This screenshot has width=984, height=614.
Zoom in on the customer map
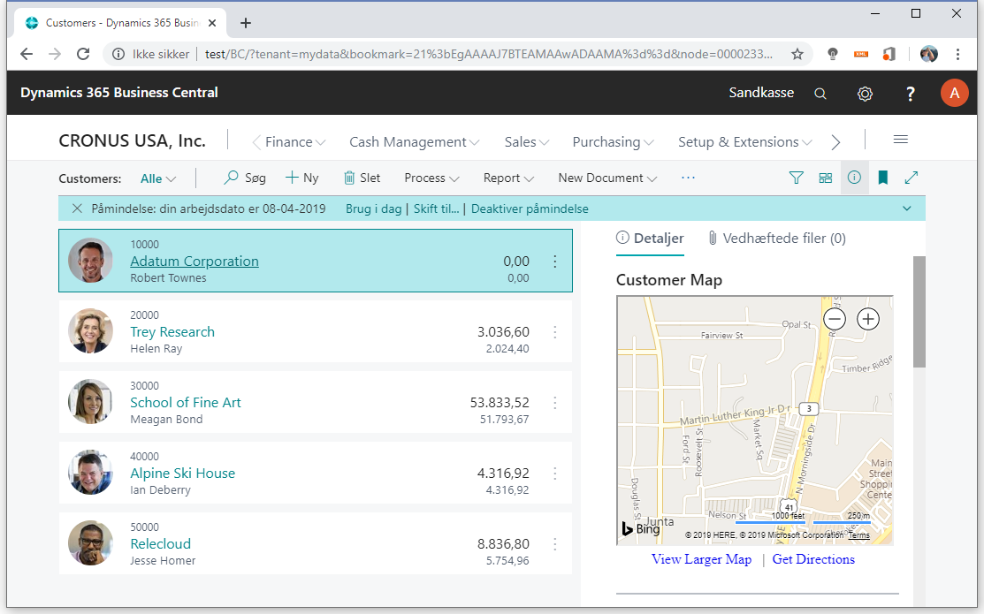click(868, 319)
